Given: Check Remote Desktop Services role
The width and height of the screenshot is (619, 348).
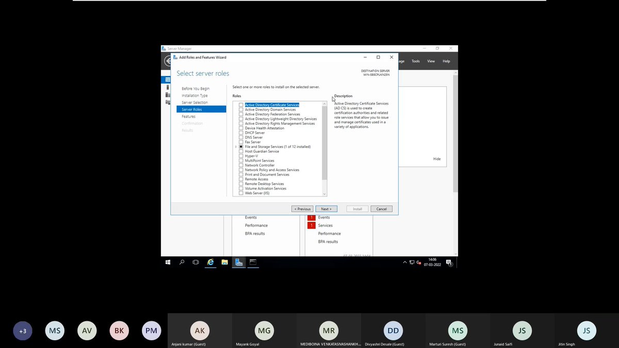Looking at the screenshot, I should coord(241,184).
